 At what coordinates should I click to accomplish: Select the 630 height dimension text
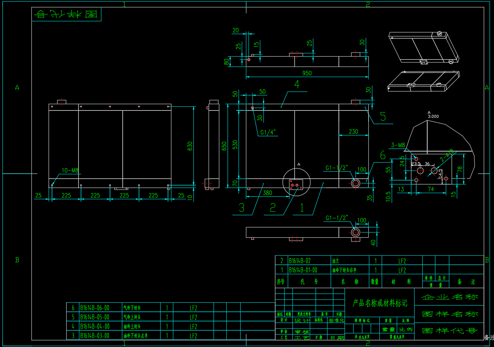[x=190, y=146]
